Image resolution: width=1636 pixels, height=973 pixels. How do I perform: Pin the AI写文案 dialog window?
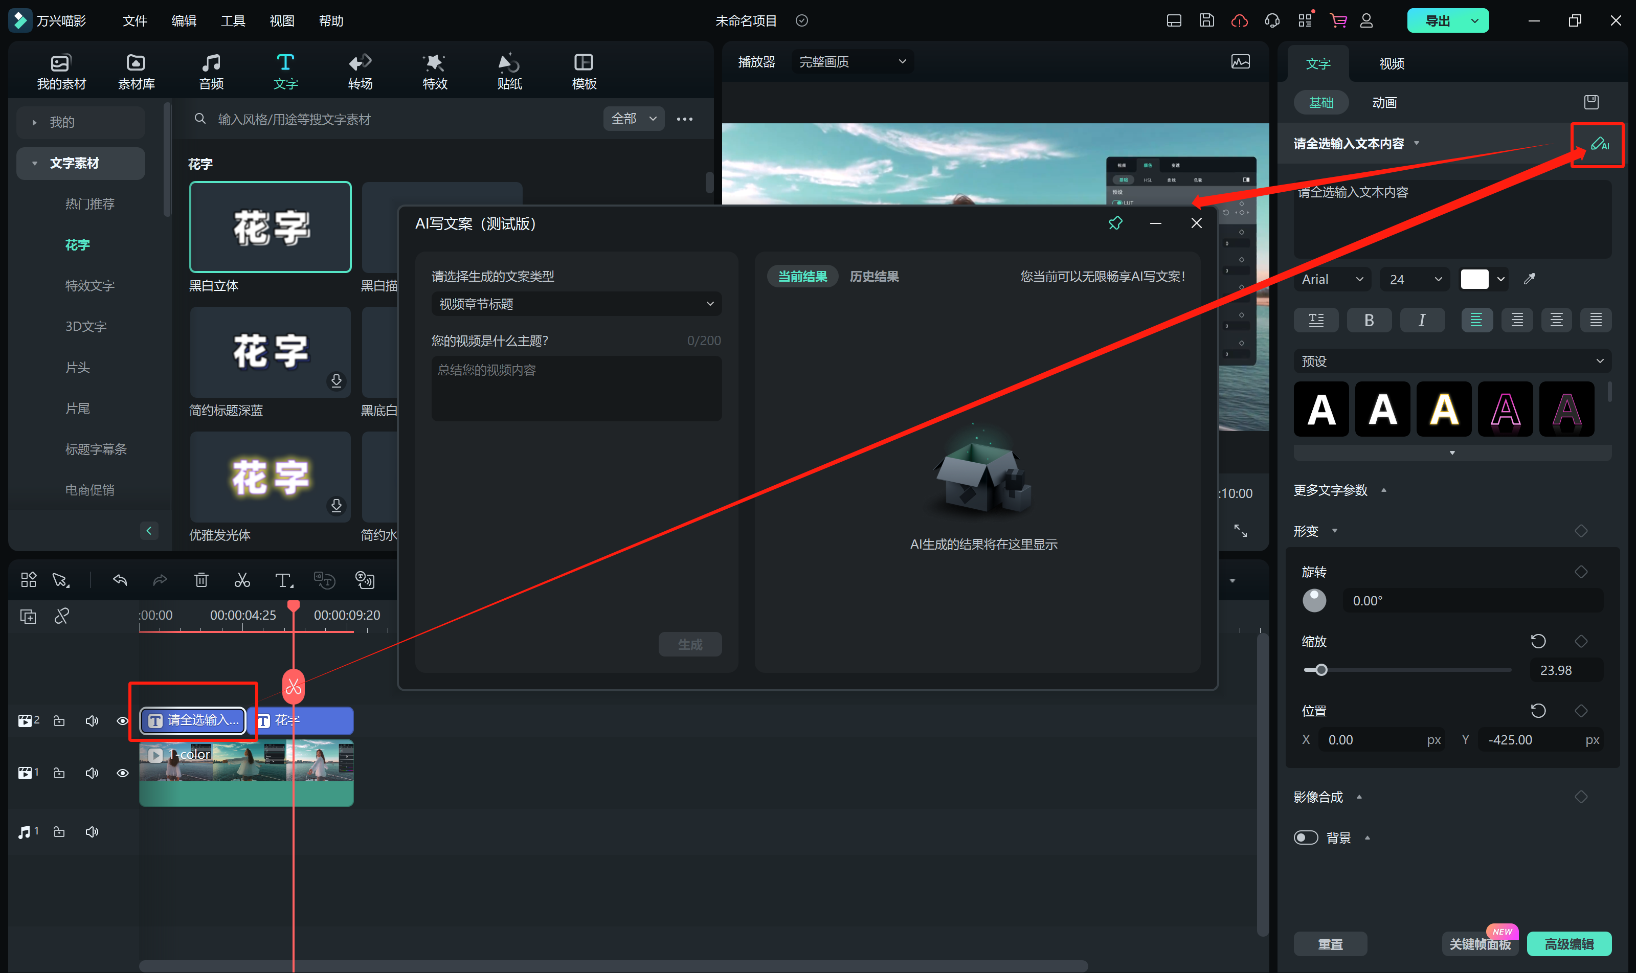1115,223
